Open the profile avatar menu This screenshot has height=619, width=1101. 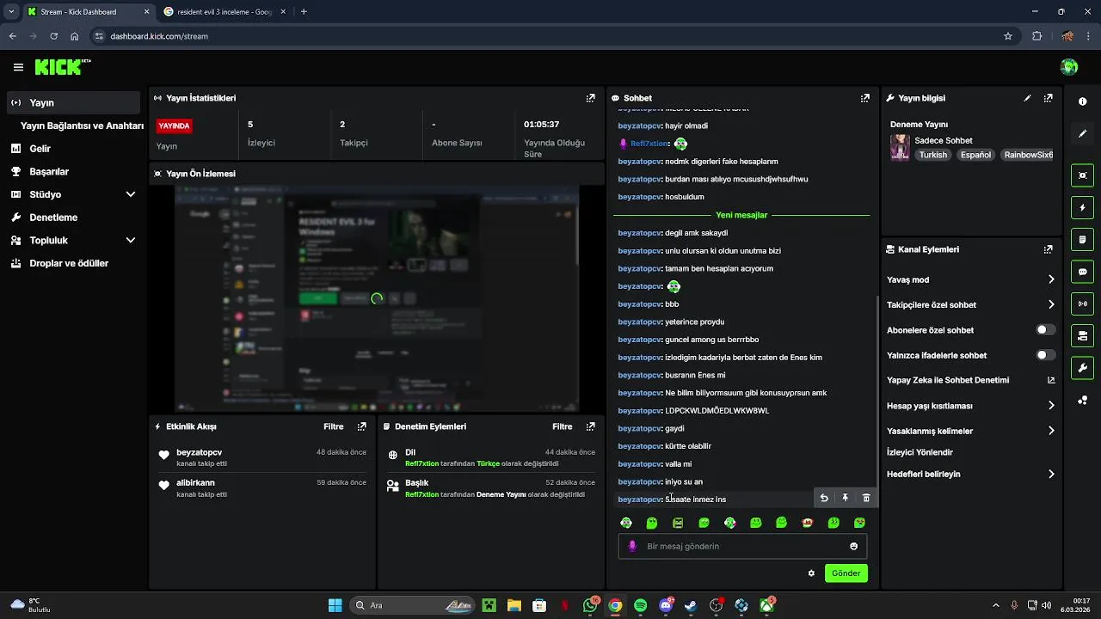[x=1069, y=67]
